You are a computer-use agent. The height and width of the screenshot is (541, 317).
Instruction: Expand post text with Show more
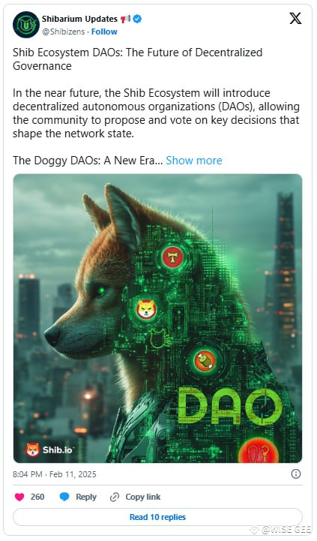194,161
